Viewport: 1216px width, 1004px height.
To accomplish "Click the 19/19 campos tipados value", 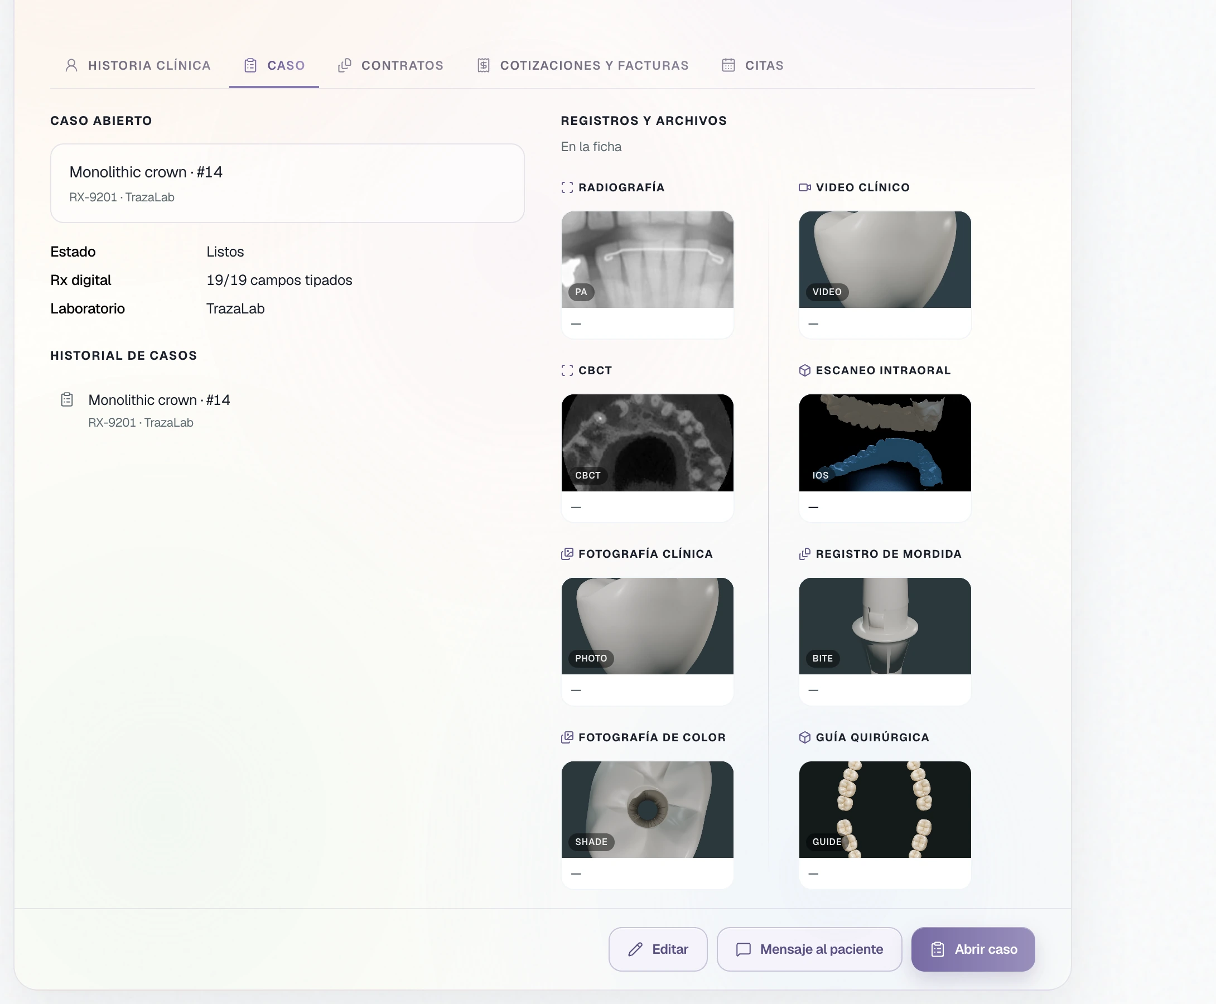I will [279, 281].
